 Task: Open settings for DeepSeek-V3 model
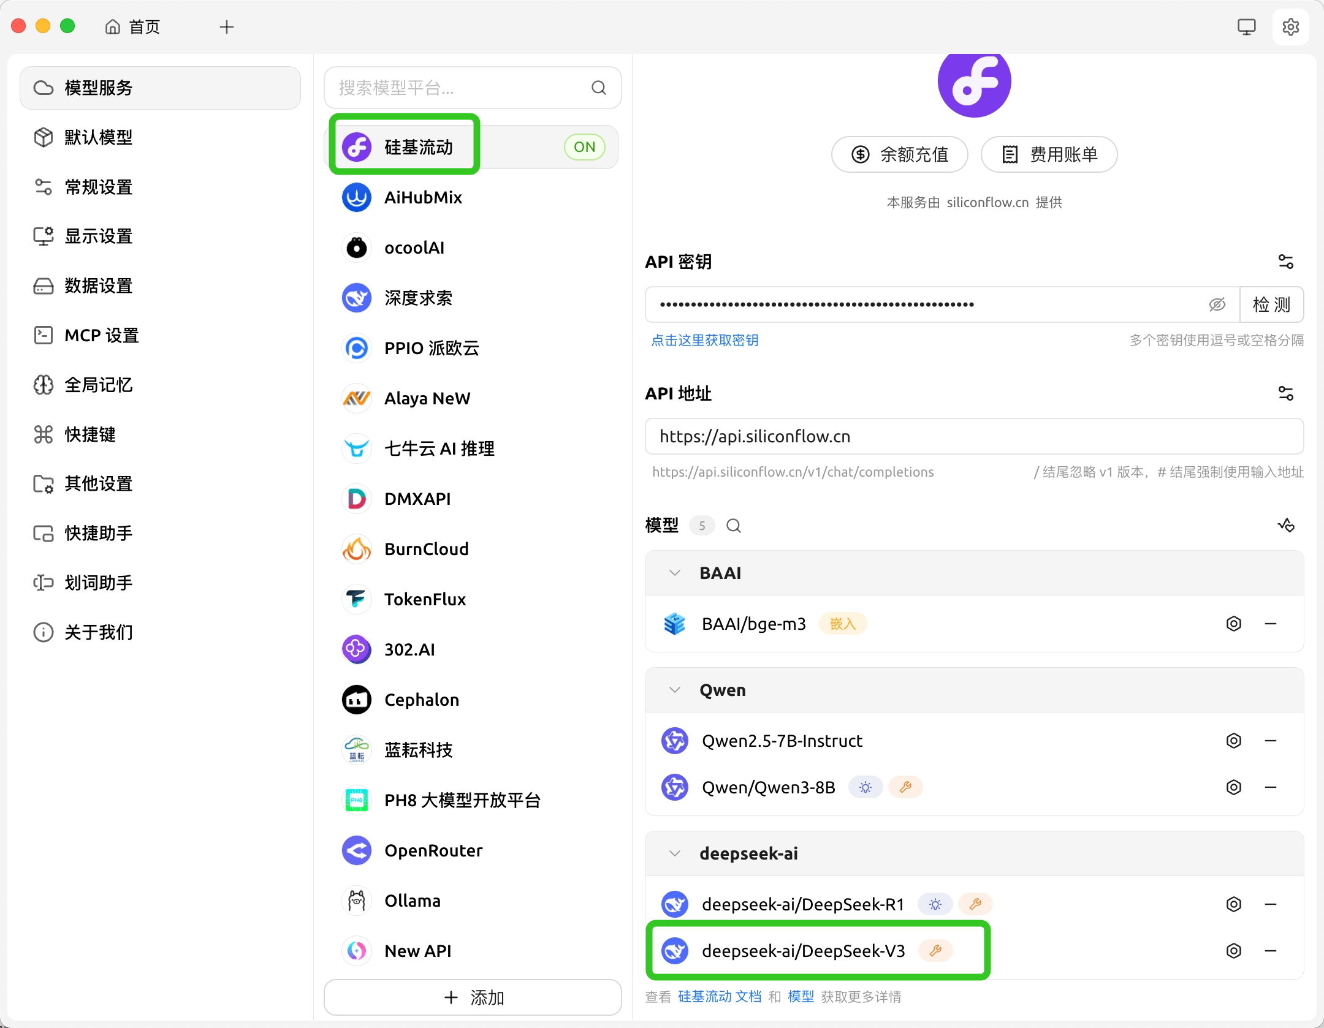[1233, 951]
